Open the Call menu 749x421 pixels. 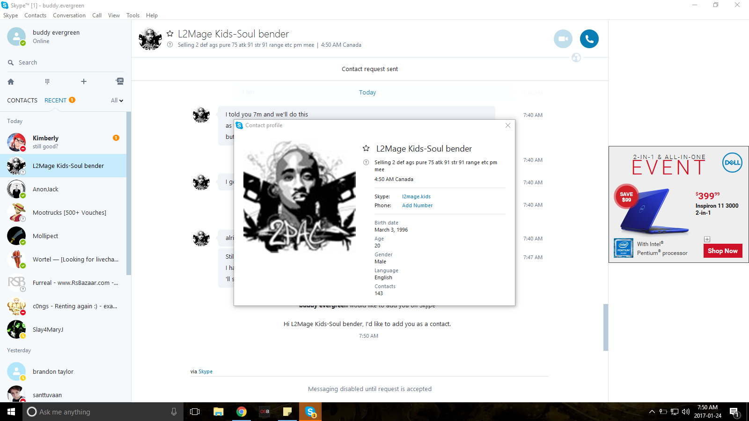pos(97,15)
